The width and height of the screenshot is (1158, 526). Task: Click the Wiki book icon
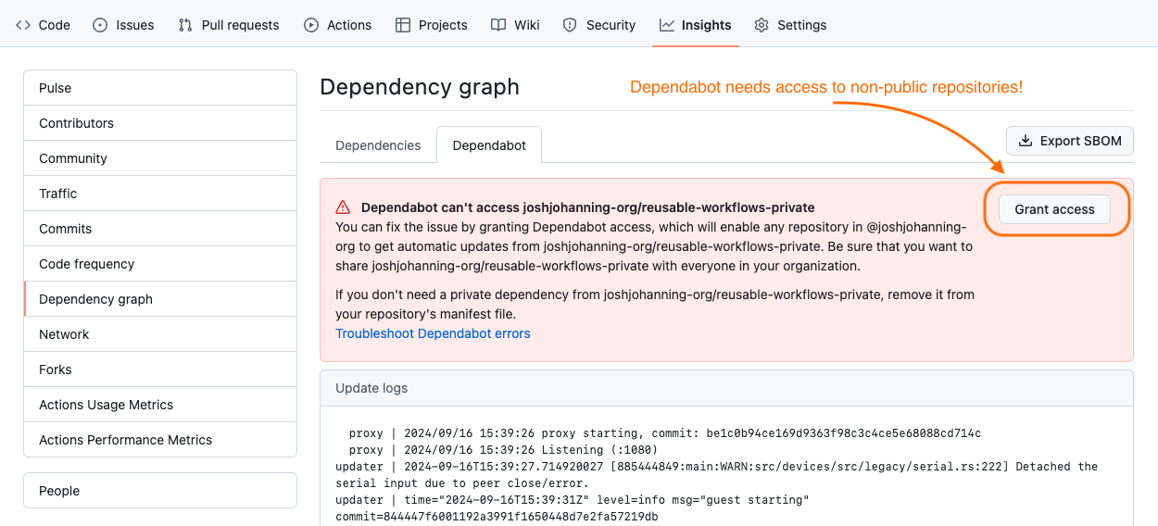click(498, 25)
